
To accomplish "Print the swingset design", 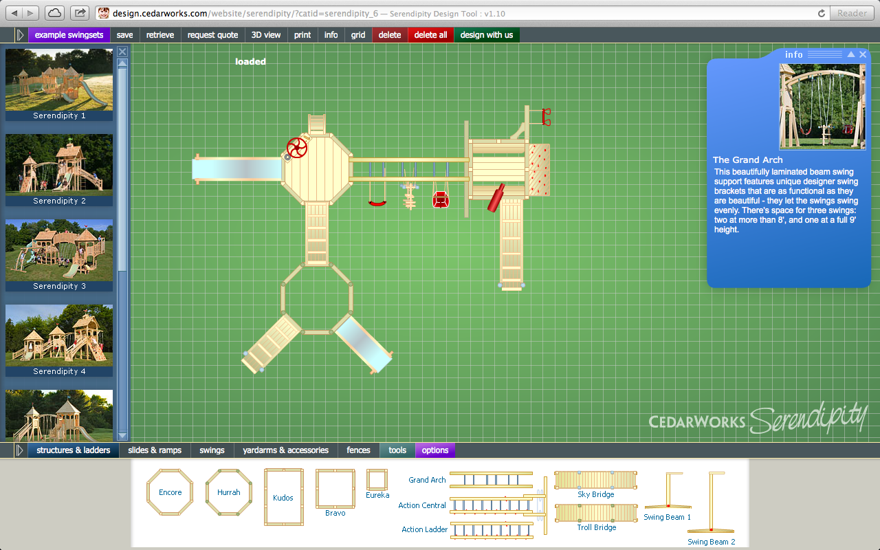I will coord(302,34).
